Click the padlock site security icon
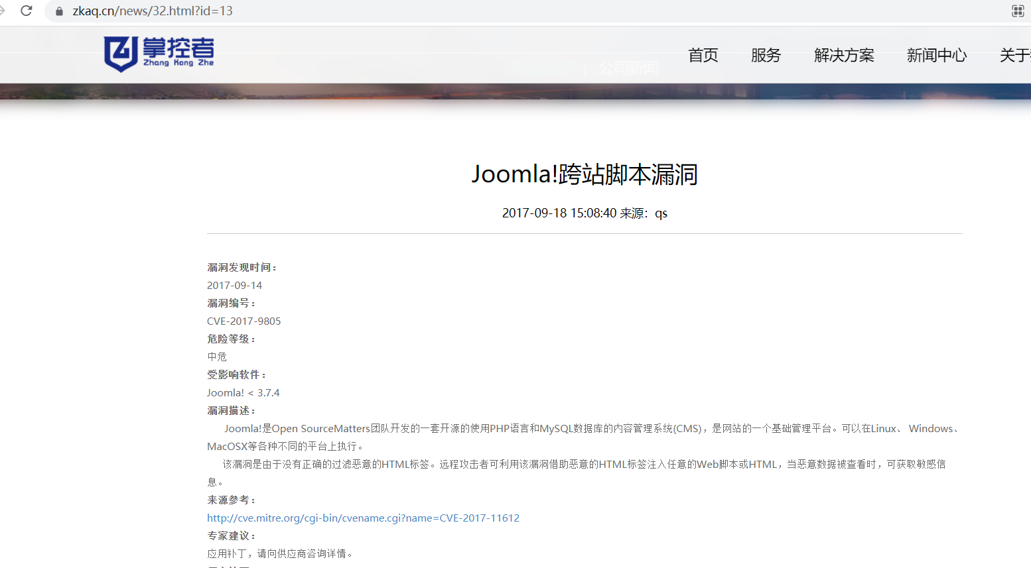This screenshot has height=568, width=1031. [59, 11]
